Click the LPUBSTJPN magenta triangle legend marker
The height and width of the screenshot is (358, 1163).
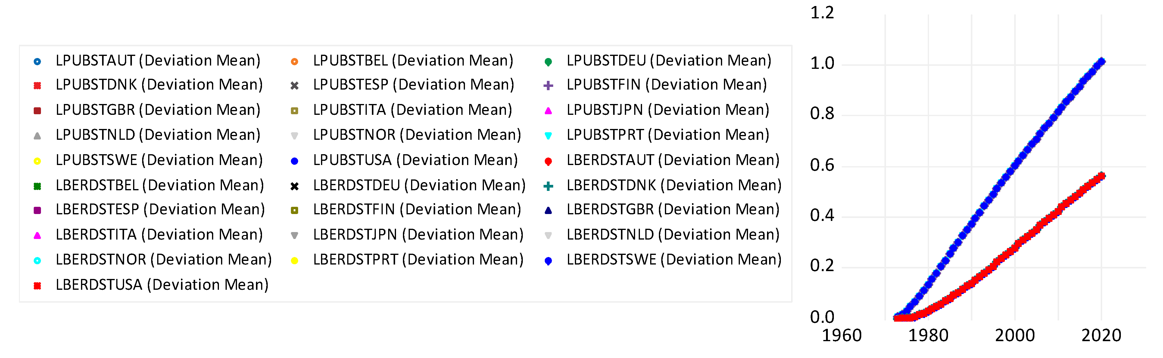(548, 111)
